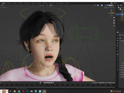
Task: Open the Scene properties tab
Action: click(117, 46)
